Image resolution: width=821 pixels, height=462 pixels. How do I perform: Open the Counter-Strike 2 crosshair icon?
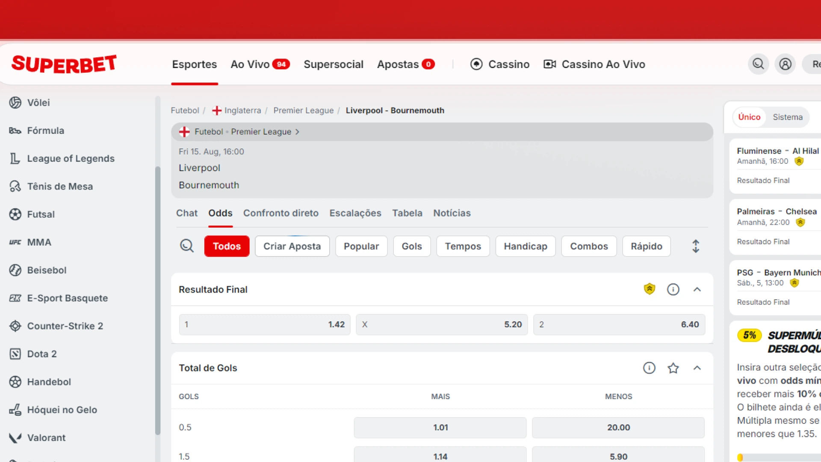15,326
